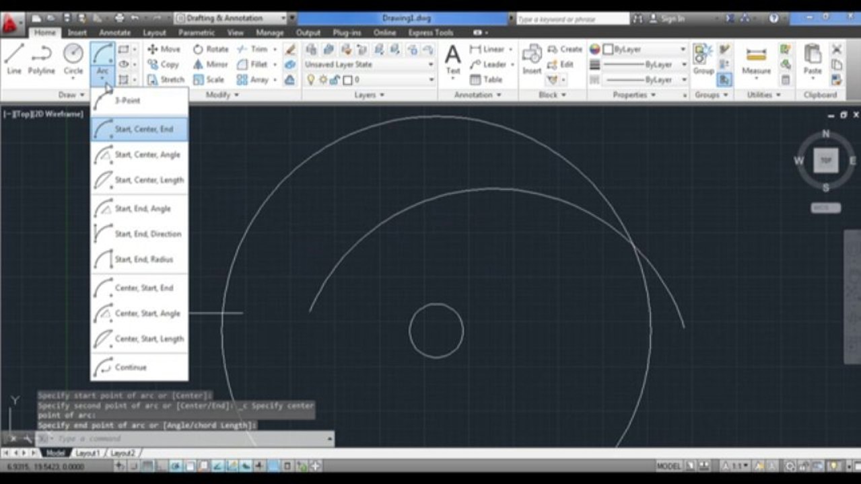Click the Copy tool in Modify
Viewport: 861px width, 484px height.
[x=163, y=65]
